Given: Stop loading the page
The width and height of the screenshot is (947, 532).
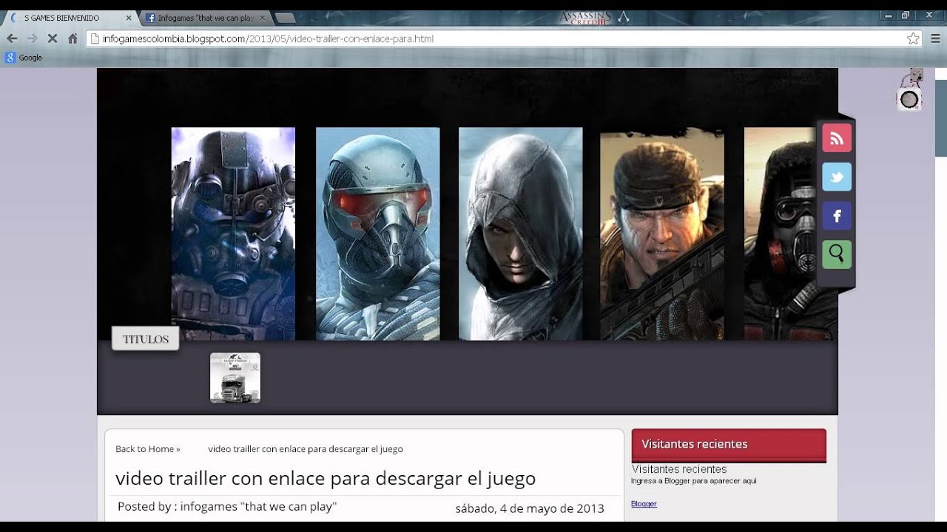Looking at the screenshot, I should [x=53, y=38].
